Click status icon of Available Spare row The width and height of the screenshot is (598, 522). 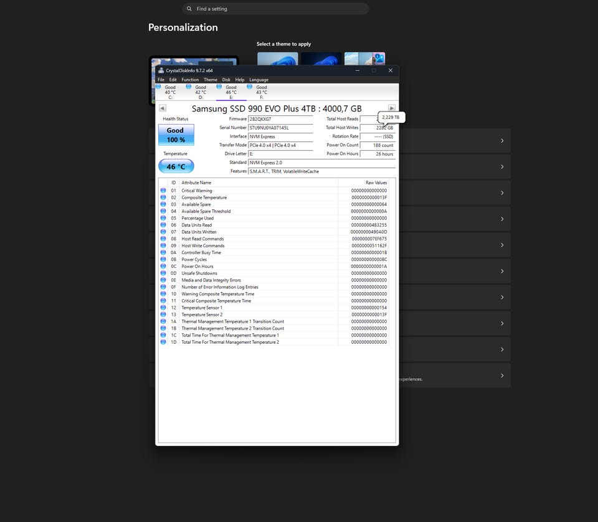pos(163,204)
